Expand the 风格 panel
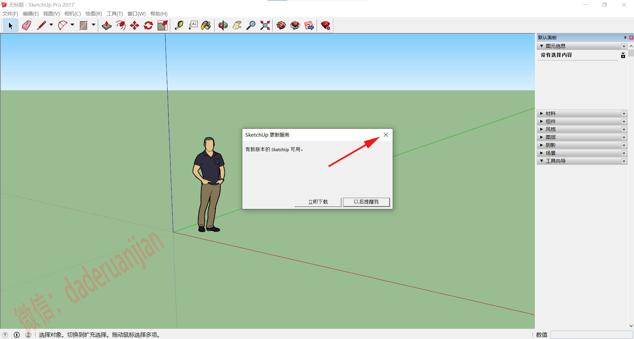Screen dimensions: 634x339 tap(541, 129)
